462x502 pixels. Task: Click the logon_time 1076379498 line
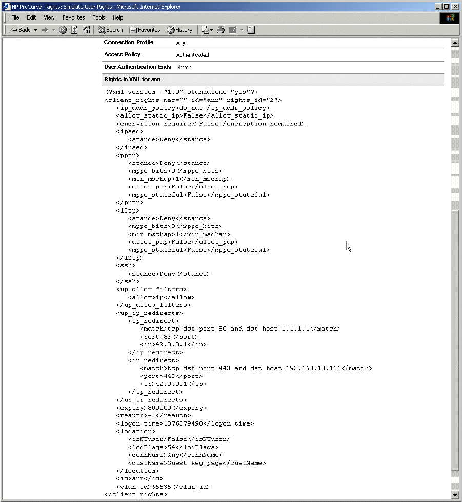pyautogui.click(x=185, y=423)
